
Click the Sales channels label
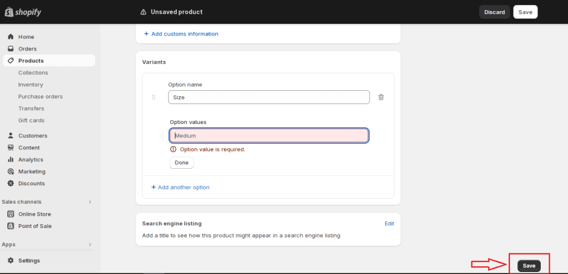click(22, 201)
